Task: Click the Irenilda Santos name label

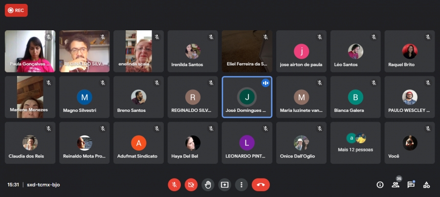Action: point(187,65)
